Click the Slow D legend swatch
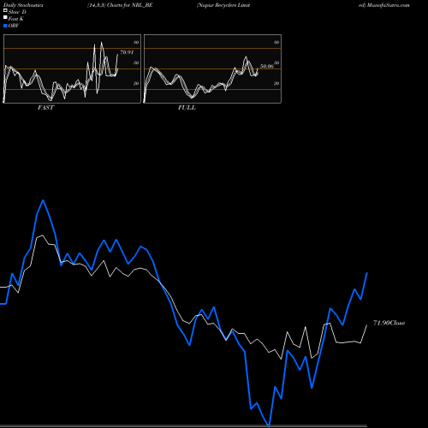Image resolution: width=428 pixels, height=428 pixels. pos(5,11)
